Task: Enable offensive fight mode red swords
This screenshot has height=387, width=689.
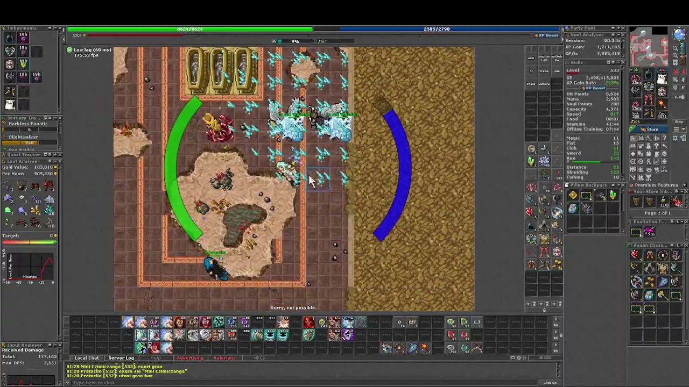Action: click(676, 71)
